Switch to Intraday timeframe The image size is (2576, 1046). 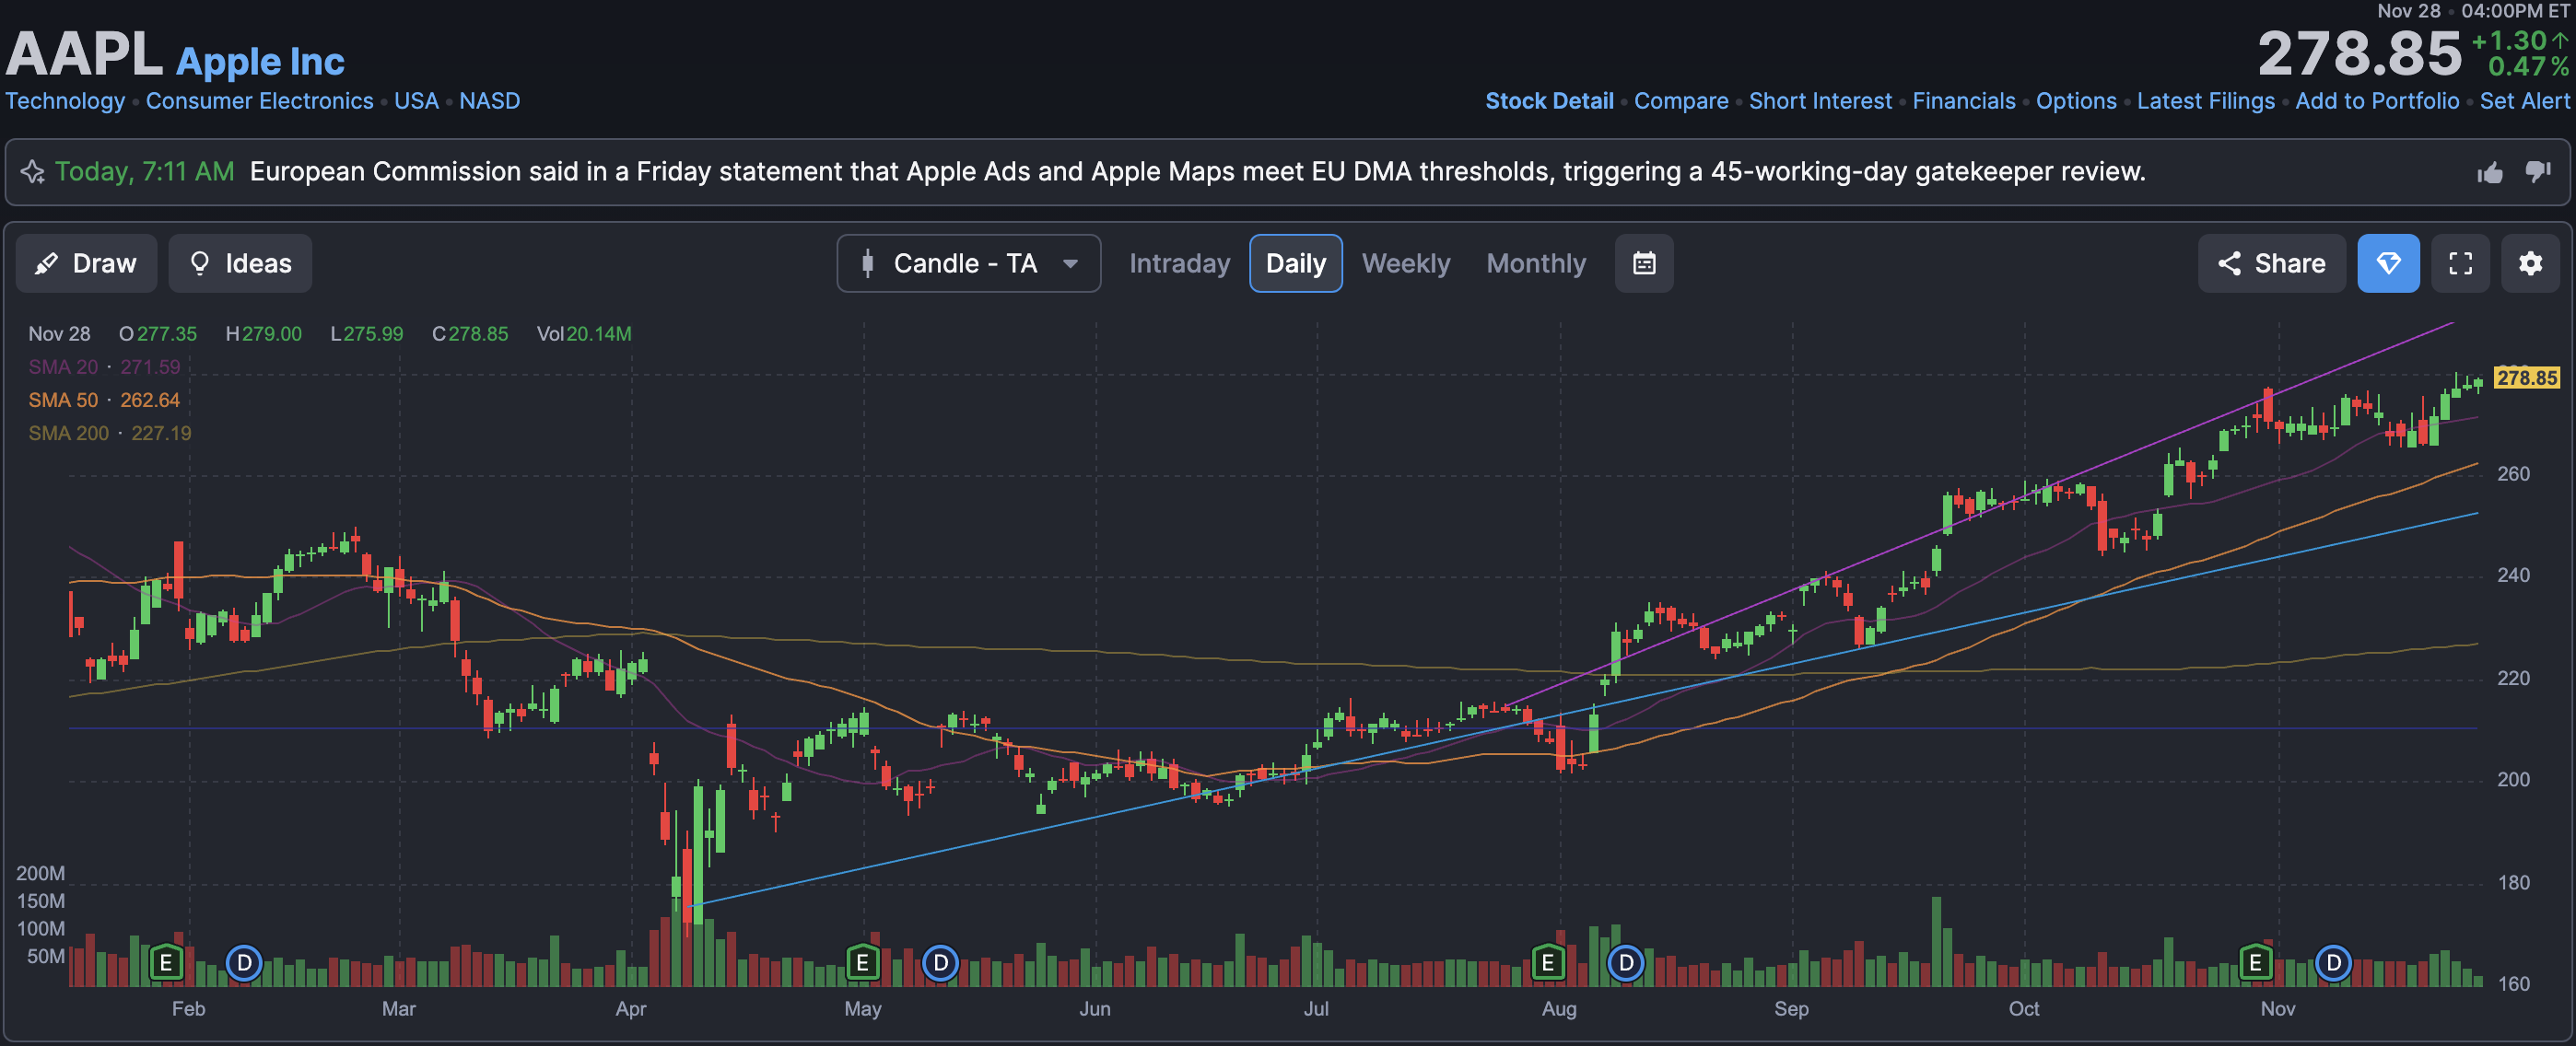tap(1179, 263)
